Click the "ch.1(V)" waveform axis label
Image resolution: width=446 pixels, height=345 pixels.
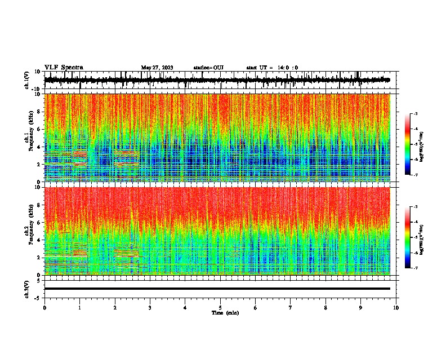pyautogui.click(x=27, y=80)
